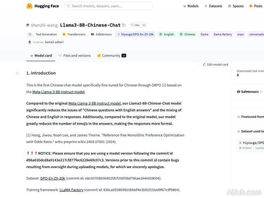Open the DPO-En-Zh-20k dataset link
264x198 pixels.
coord(52,178)
